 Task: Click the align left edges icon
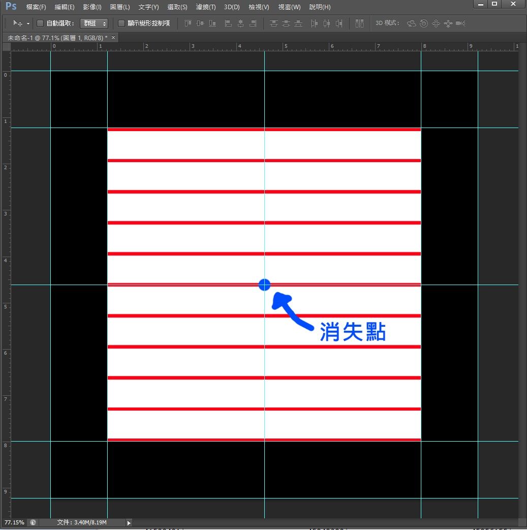pos(228,23)
